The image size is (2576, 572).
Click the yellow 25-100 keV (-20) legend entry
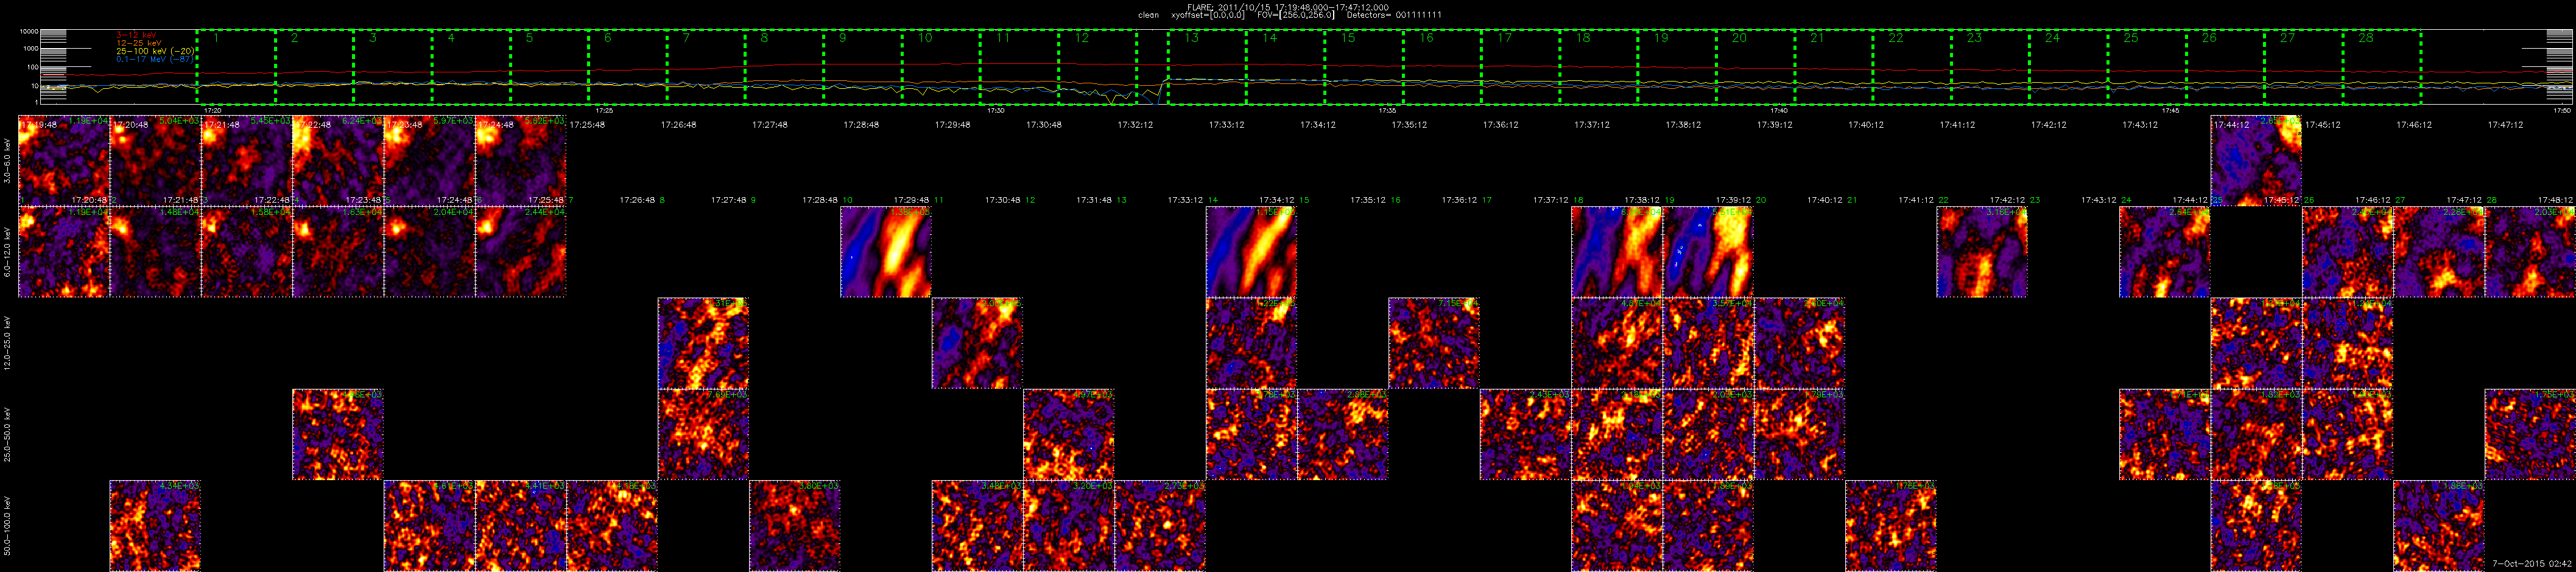[155, 51]
